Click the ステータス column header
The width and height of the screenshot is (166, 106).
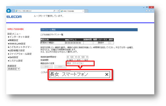(102, 40)
